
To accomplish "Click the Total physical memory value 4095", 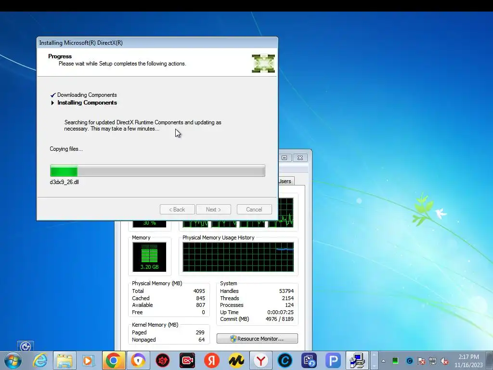I will pyautogui.click(x=199, y=291).
